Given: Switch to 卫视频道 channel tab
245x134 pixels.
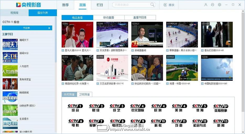Looking at the screenshot, I should point(85,94).
